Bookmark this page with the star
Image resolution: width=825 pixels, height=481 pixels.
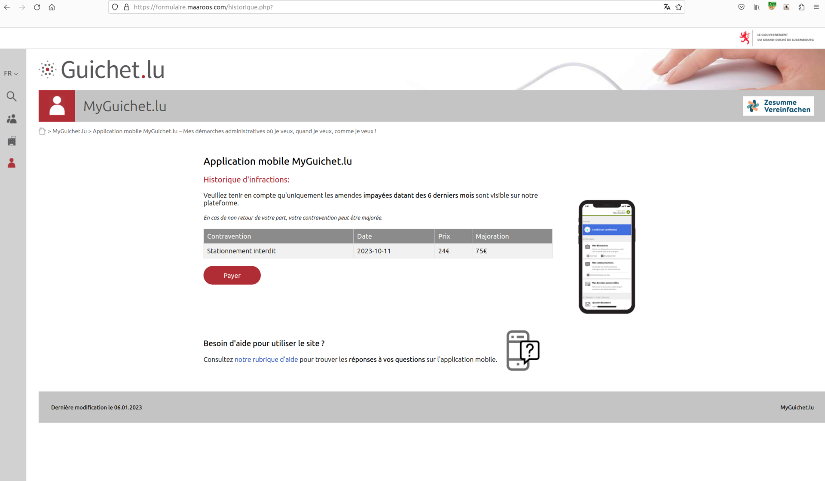coord(679,7)
